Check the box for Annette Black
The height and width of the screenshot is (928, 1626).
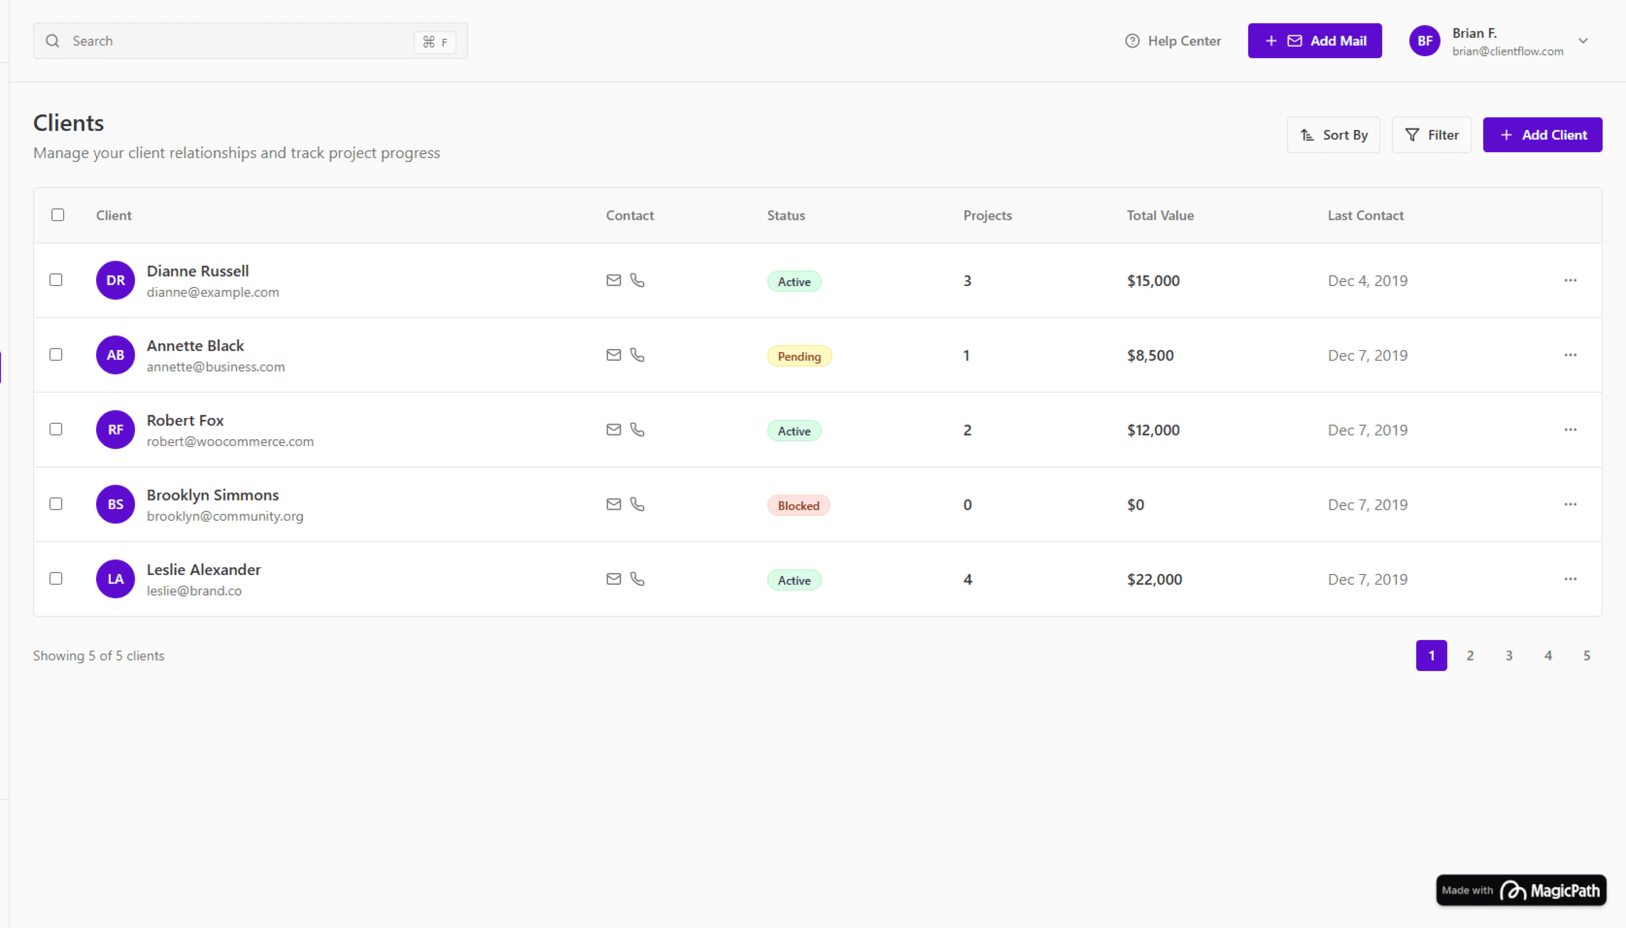[x=56, y=354]
